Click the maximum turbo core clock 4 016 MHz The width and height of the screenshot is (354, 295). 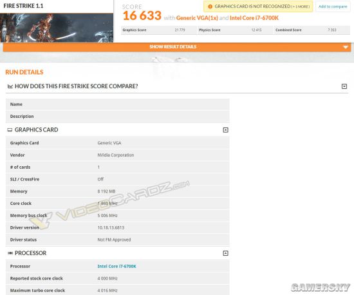pos(107,290)
